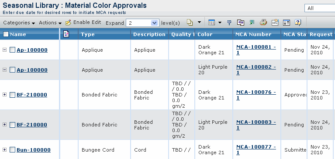This screenshot has width=335, height=159.
Task: Click the compare double-arrow pages icon
Action: pyautogui.click(x=241, y=23)
